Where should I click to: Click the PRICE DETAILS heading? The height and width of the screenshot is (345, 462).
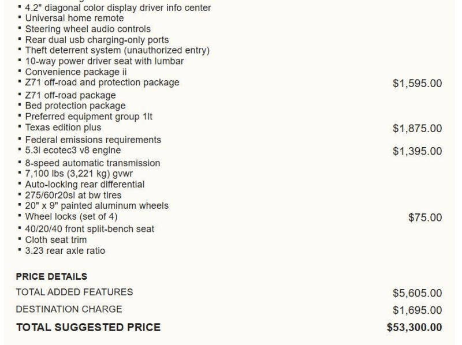click(x=51, y=276)
